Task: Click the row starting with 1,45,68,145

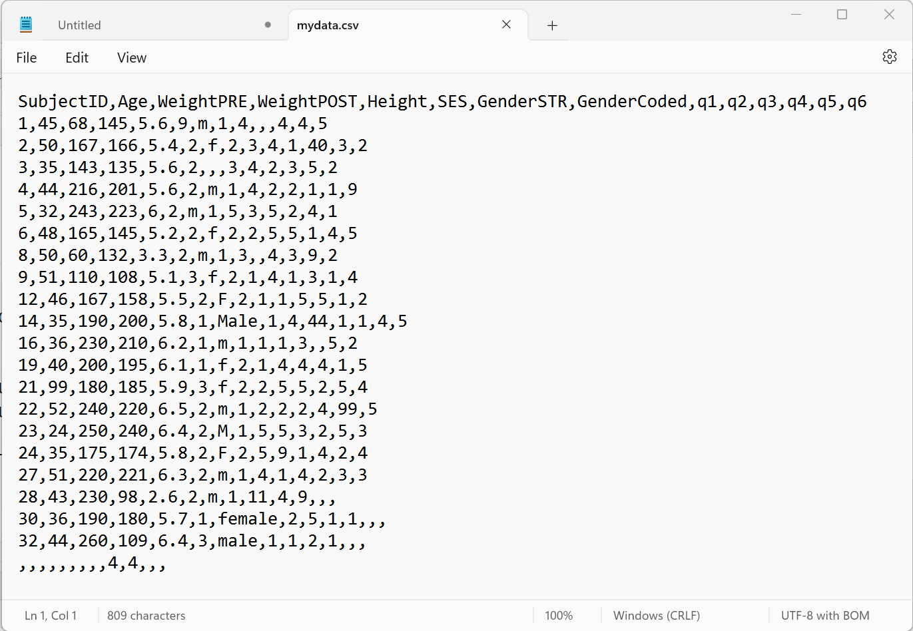Action: tap(172, 124)
